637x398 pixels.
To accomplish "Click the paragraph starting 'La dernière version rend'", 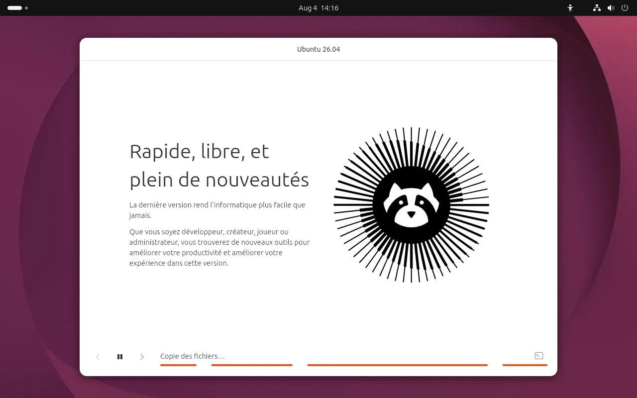I will pos(217,210).
